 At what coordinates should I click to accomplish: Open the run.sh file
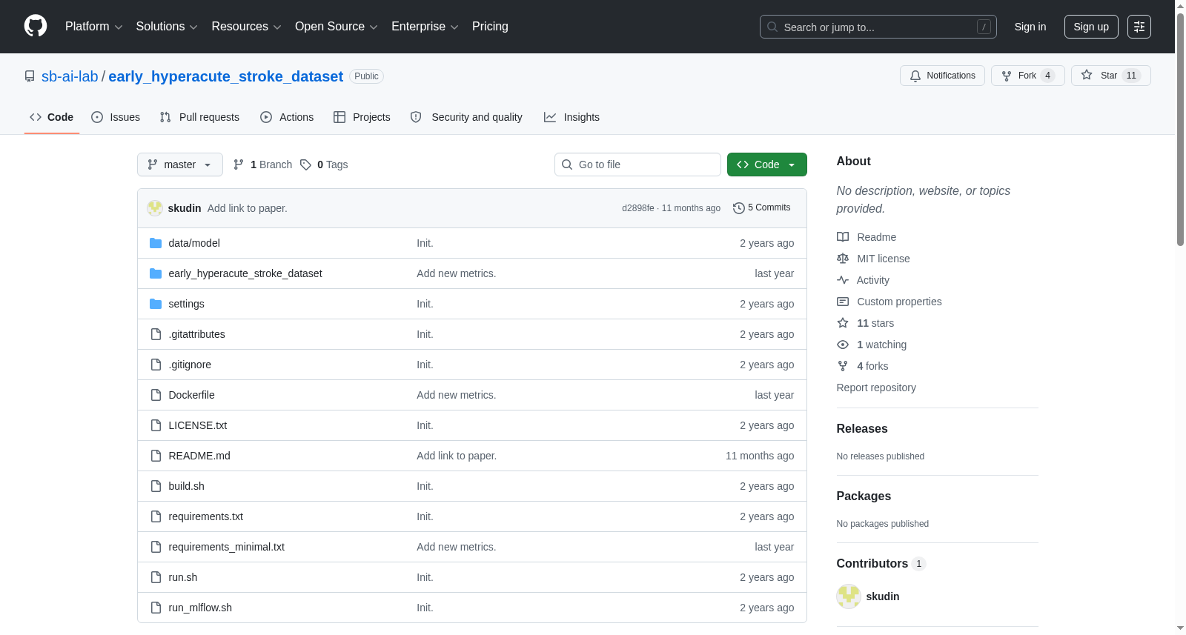pos(183,577)
